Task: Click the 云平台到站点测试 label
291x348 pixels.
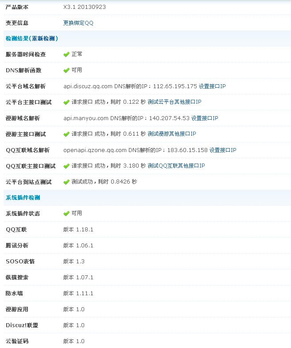Action: point(29,182)
